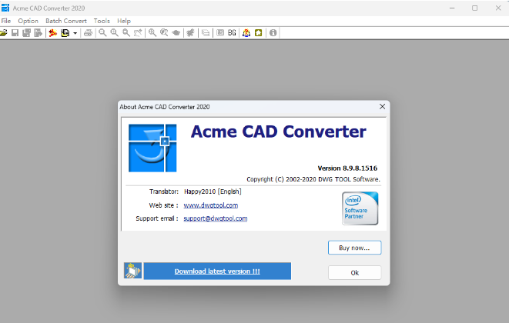This screenshot has width=509, height=323.
Task: Click Download latest version link
Action: [217, 271]
